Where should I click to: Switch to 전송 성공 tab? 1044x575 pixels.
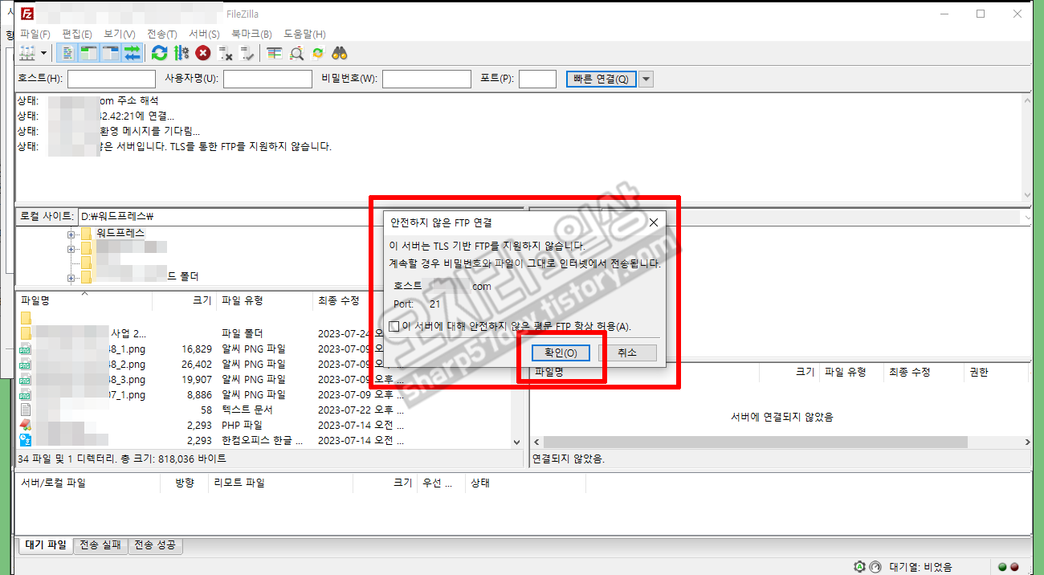[157, 545]
